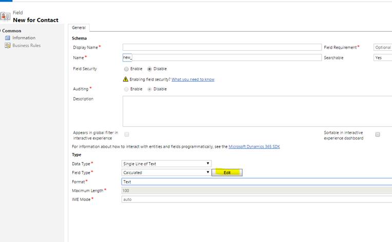
Task: Toggle Sortable in interactive dashboard checkbox
Action: pos(378,134)
